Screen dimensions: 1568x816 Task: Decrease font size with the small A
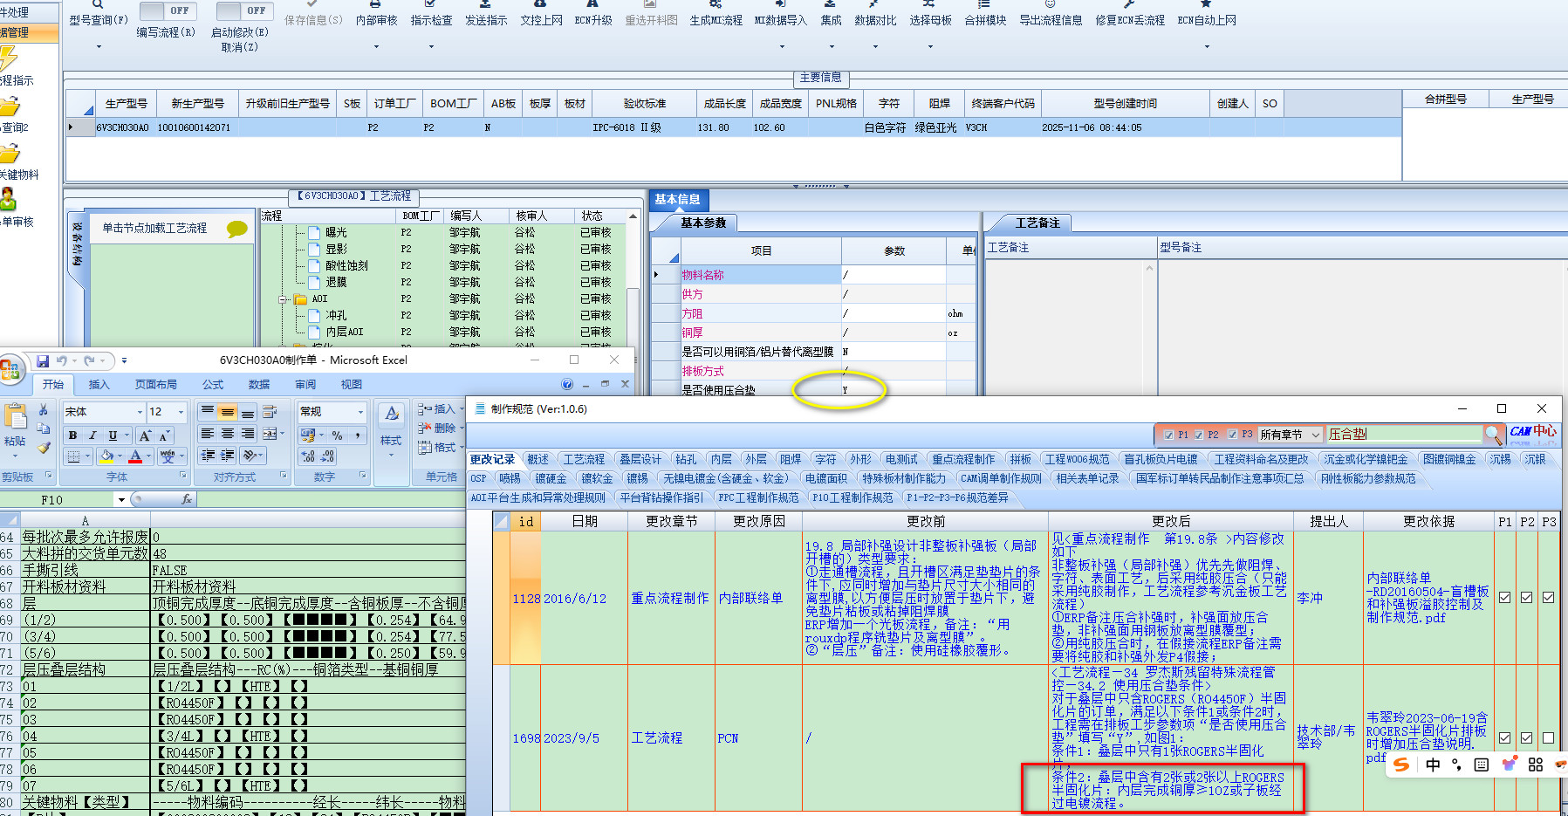click(x=163, y=435)
